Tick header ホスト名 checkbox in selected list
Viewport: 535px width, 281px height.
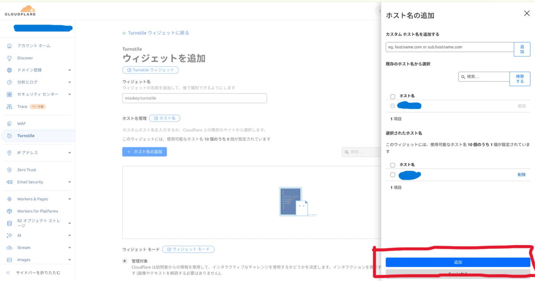point(393,165)
